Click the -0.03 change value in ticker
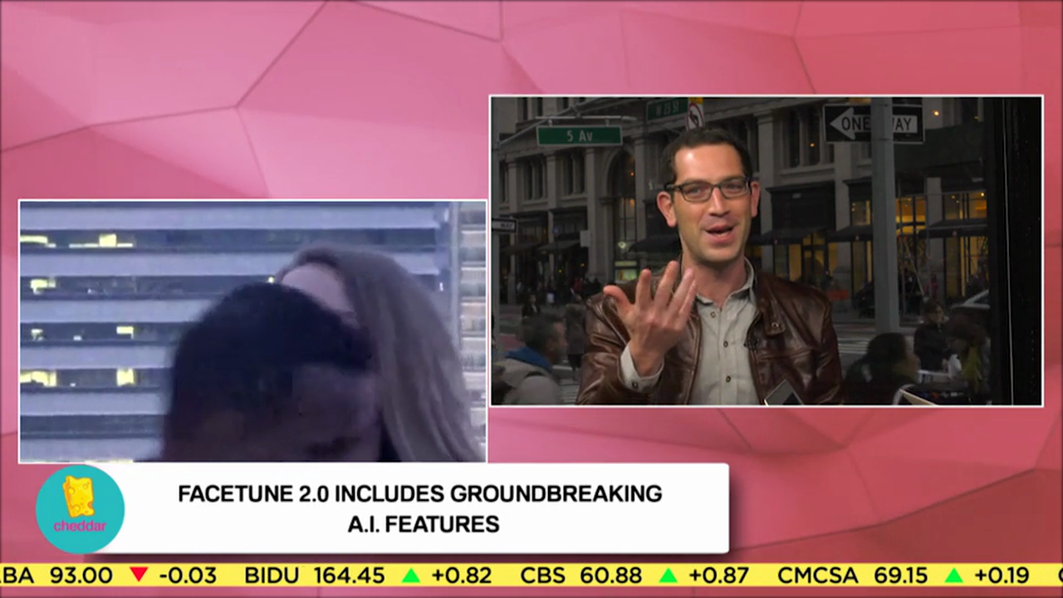The height and width of the screenshot is (598, 1063). point(187,575)
